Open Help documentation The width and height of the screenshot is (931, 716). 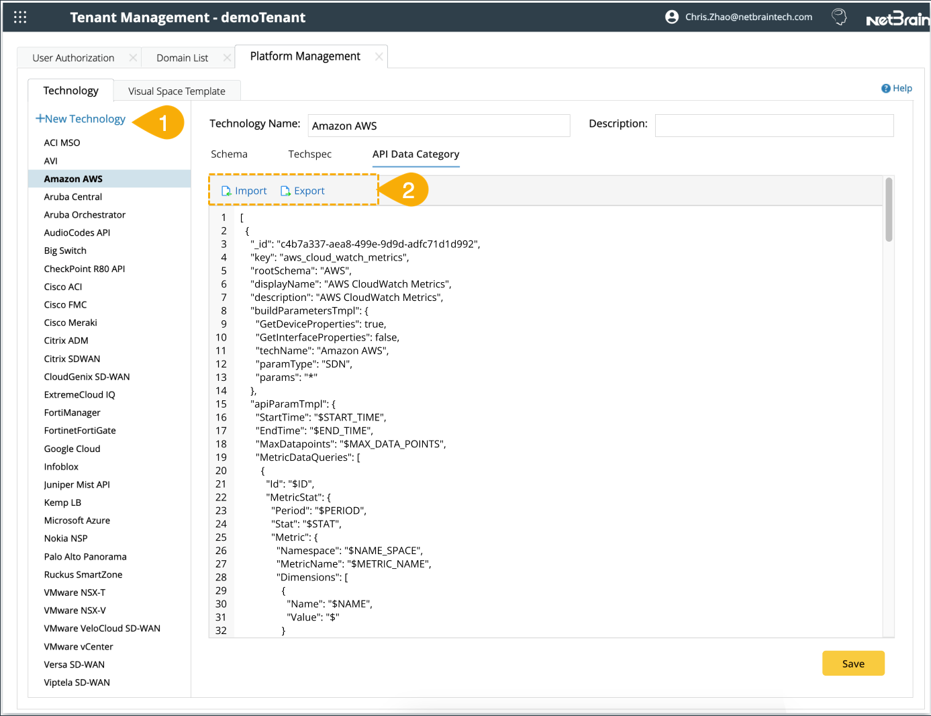click(896, 88)
